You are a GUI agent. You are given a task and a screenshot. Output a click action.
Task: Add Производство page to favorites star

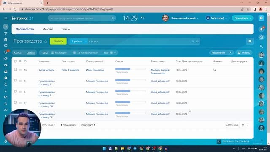[46, 41]
